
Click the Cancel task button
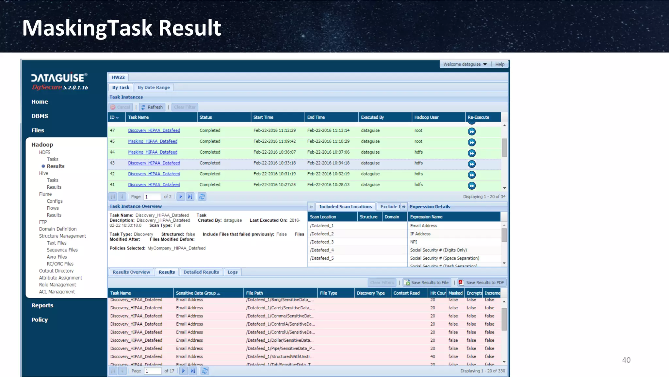[121, 107]
